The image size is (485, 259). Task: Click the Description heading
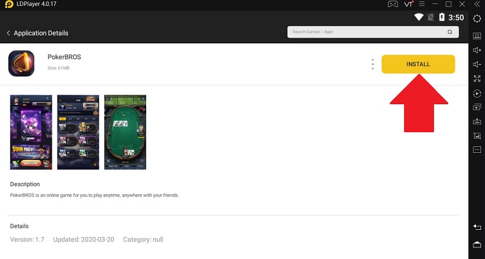(x=25, y=184)
